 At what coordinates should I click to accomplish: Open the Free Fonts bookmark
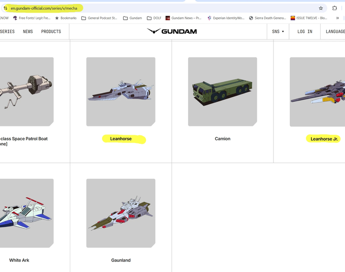pyautogui.click(x=32, y=18)
